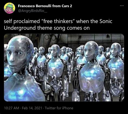Click the words "Cars 2" in display name
Image resolution: width=128 pixels, height=114 pixels.
click(67, 6)
